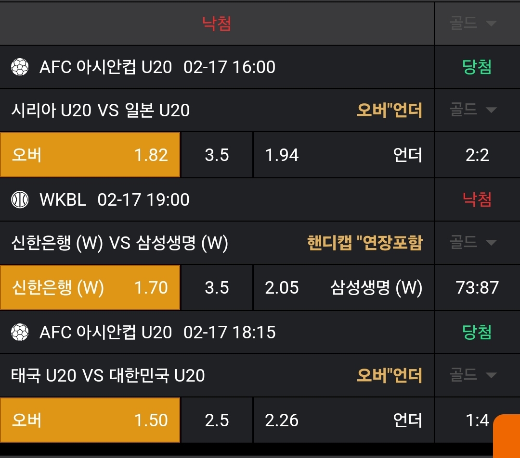The width and height of the screenshot is (520, 458).
Task: Select the 오버 1.82 bet option
Action: (90, 155)
